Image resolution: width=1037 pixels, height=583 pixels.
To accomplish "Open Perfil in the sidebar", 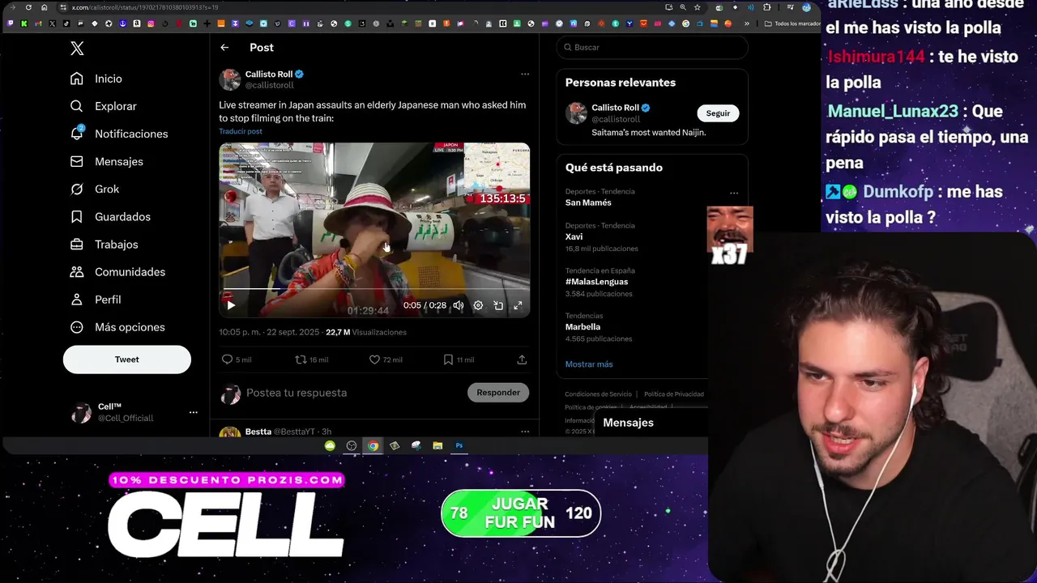I will pos(96,299).
